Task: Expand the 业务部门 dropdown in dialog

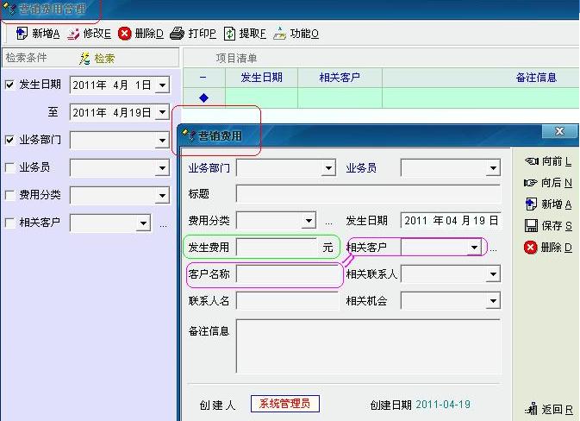Action: [x=328, y=168]
